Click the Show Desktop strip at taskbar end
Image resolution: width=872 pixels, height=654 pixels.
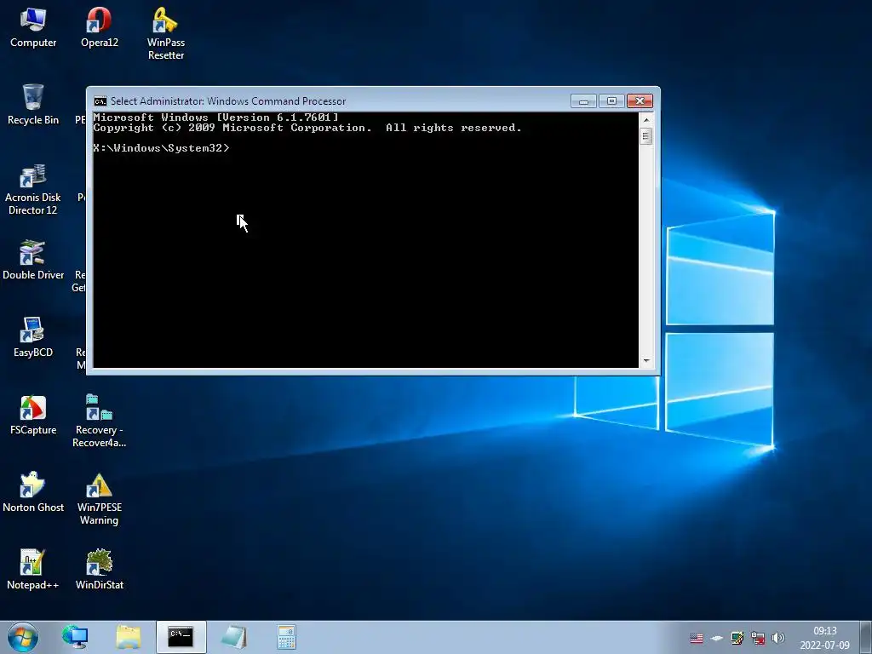(866, 637)
